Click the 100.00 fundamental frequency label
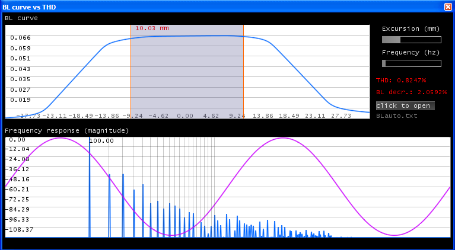This screenshot has width=455, height=250. click(x=101, y=141)
